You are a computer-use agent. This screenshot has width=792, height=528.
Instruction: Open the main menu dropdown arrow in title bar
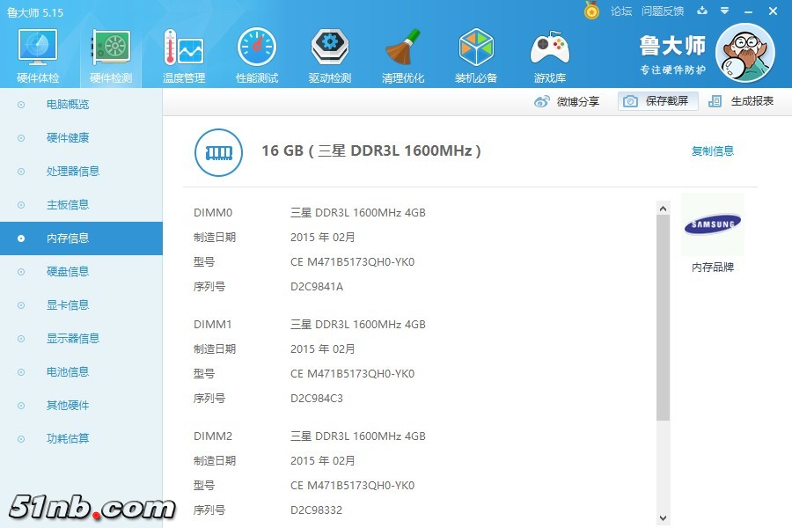(x=724, y=11)
